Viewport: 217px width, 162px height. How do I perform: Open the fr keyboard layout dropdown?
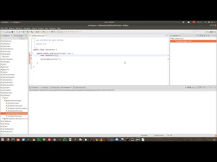pyautogui.click(x=199, y=22)
